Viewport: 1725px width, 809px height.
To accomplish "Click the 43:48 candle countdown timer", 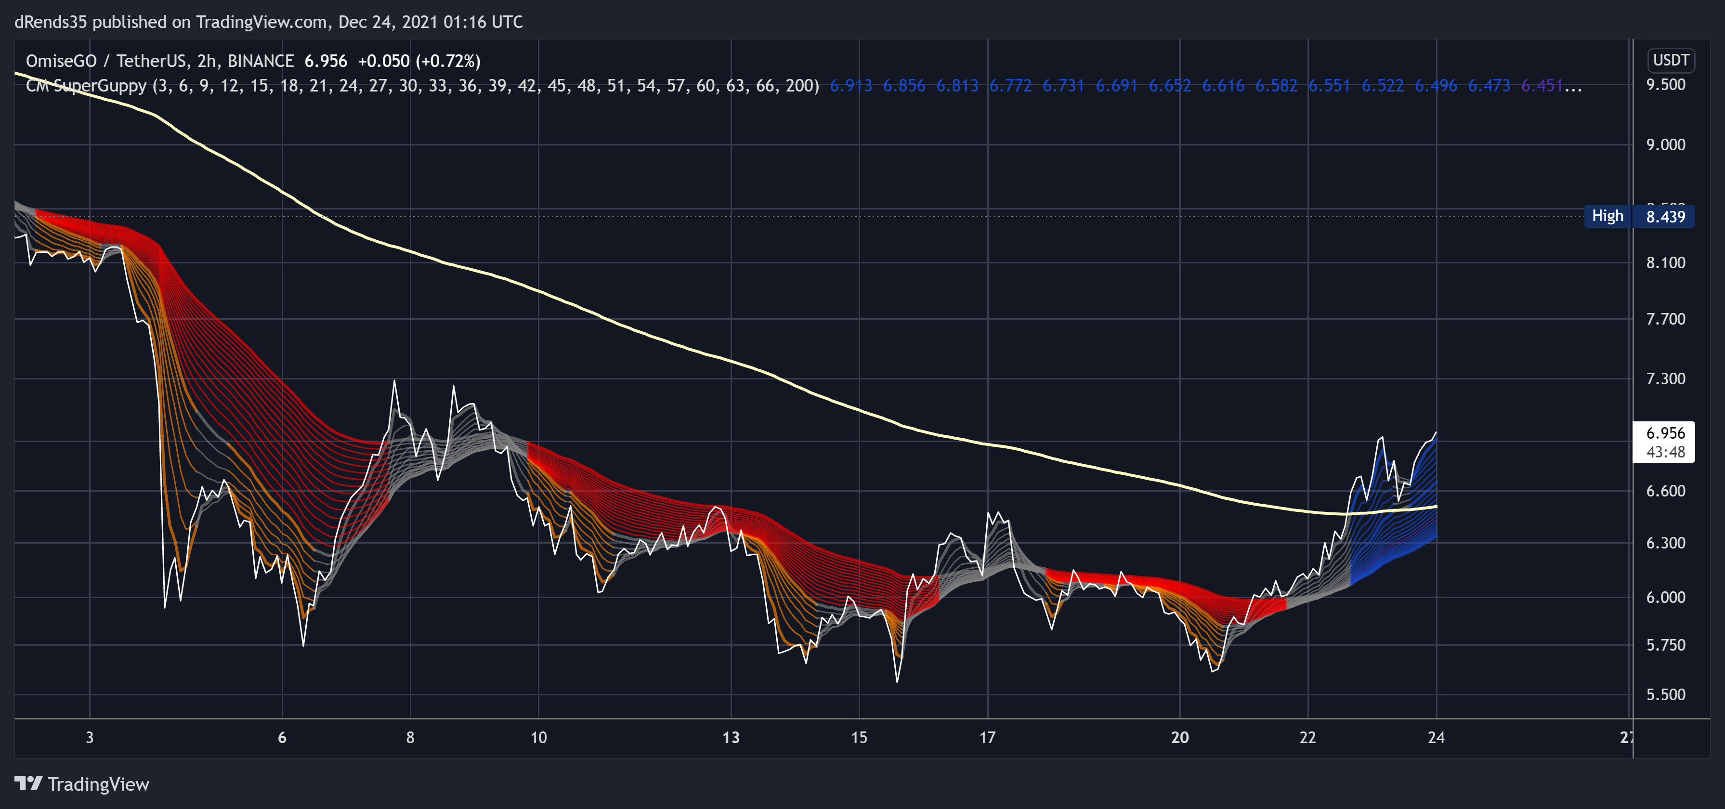I will pyautogui.click(x=1665, y=452).
